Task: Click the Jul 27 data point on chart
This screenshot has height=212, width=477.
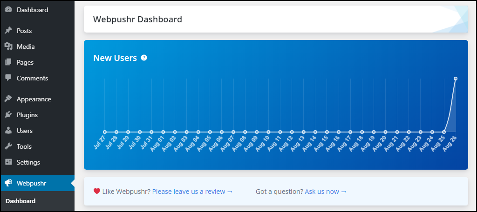Action: tap(105, 132)
